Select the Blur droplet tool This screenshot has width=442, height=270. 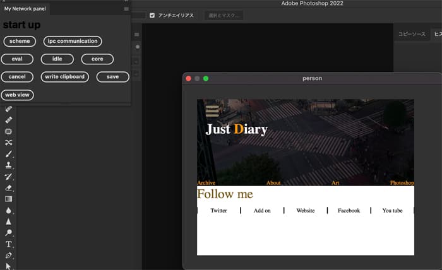(8, 210)
